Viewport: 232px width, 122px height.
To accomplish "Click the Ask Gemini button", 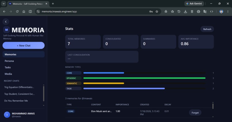I will point(194,3).
